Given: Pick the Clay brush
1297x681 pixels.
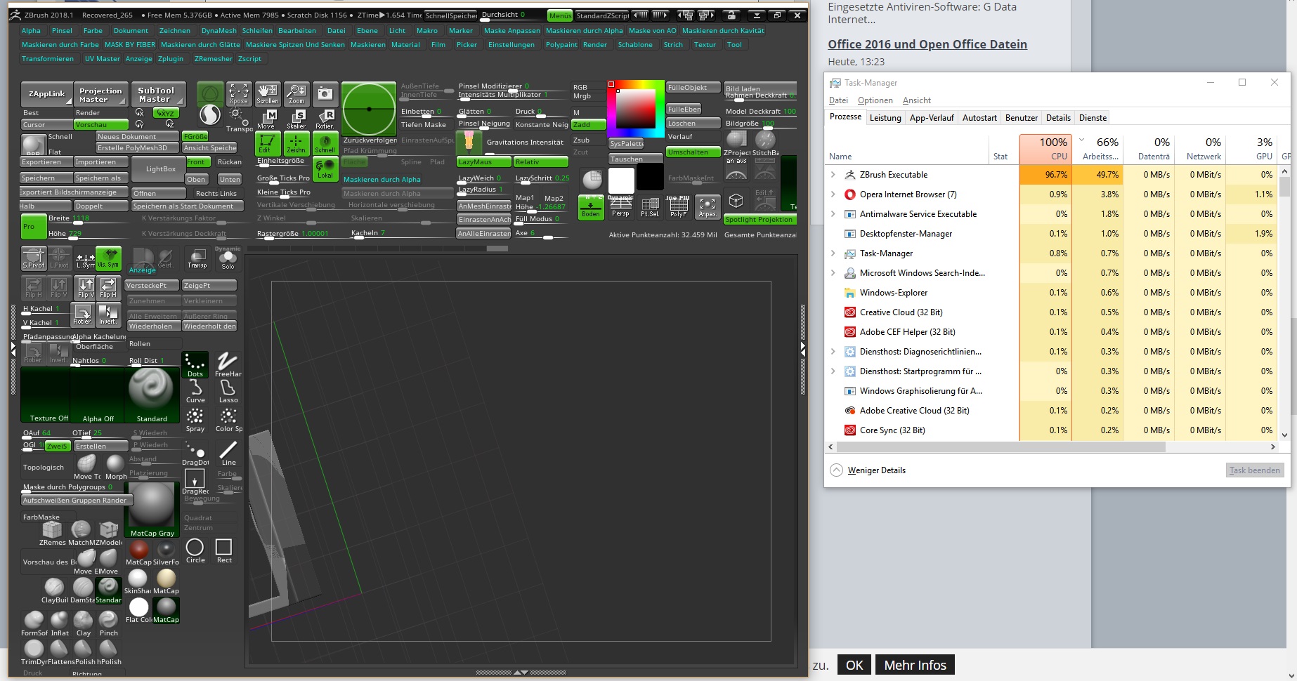Looking at the screenshot, I should coord(84,623).
